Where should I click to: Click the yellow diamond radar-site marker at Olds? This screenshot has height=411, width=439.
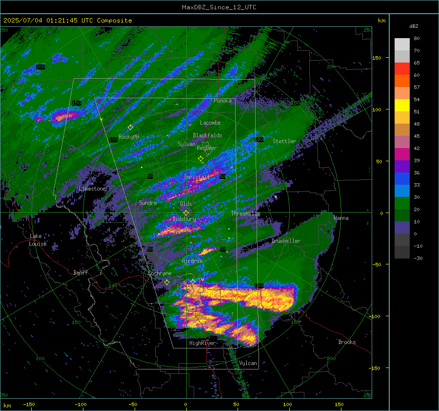[186, 213]
